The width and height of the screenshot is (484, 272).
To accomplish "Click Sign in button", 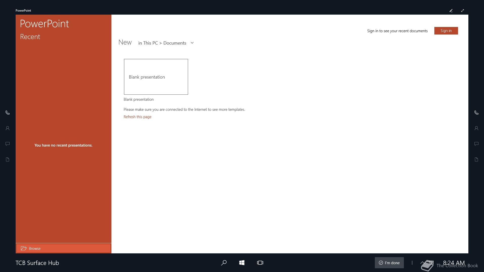I will pyautogui.click(x=446, y=31).
